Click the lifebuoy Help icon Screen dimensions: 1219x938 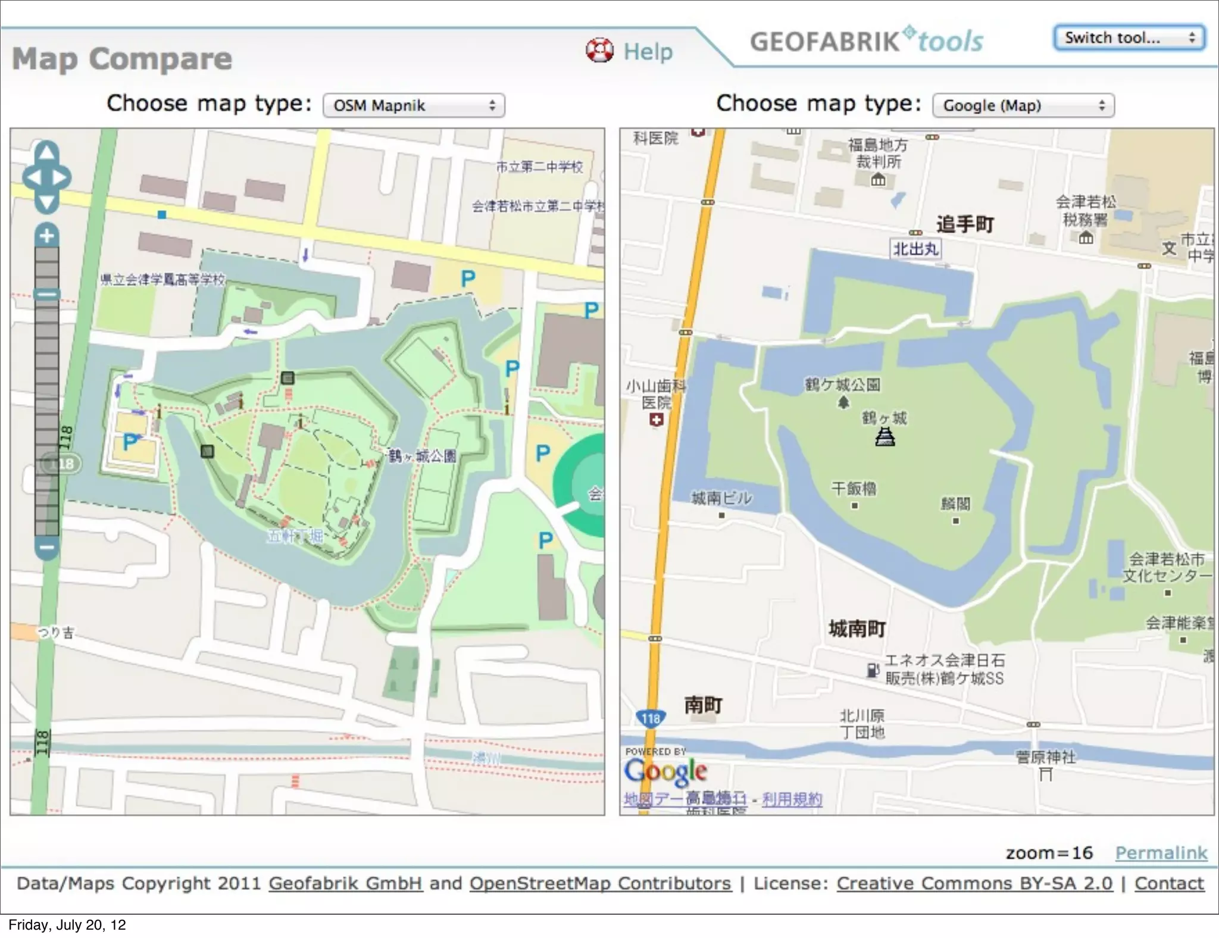tap(599, 51)
